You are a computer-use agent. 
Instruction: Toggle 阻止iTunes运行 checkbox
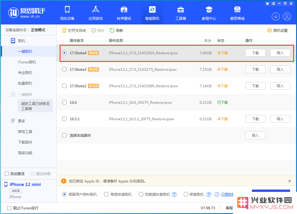[x=9, y=208]
